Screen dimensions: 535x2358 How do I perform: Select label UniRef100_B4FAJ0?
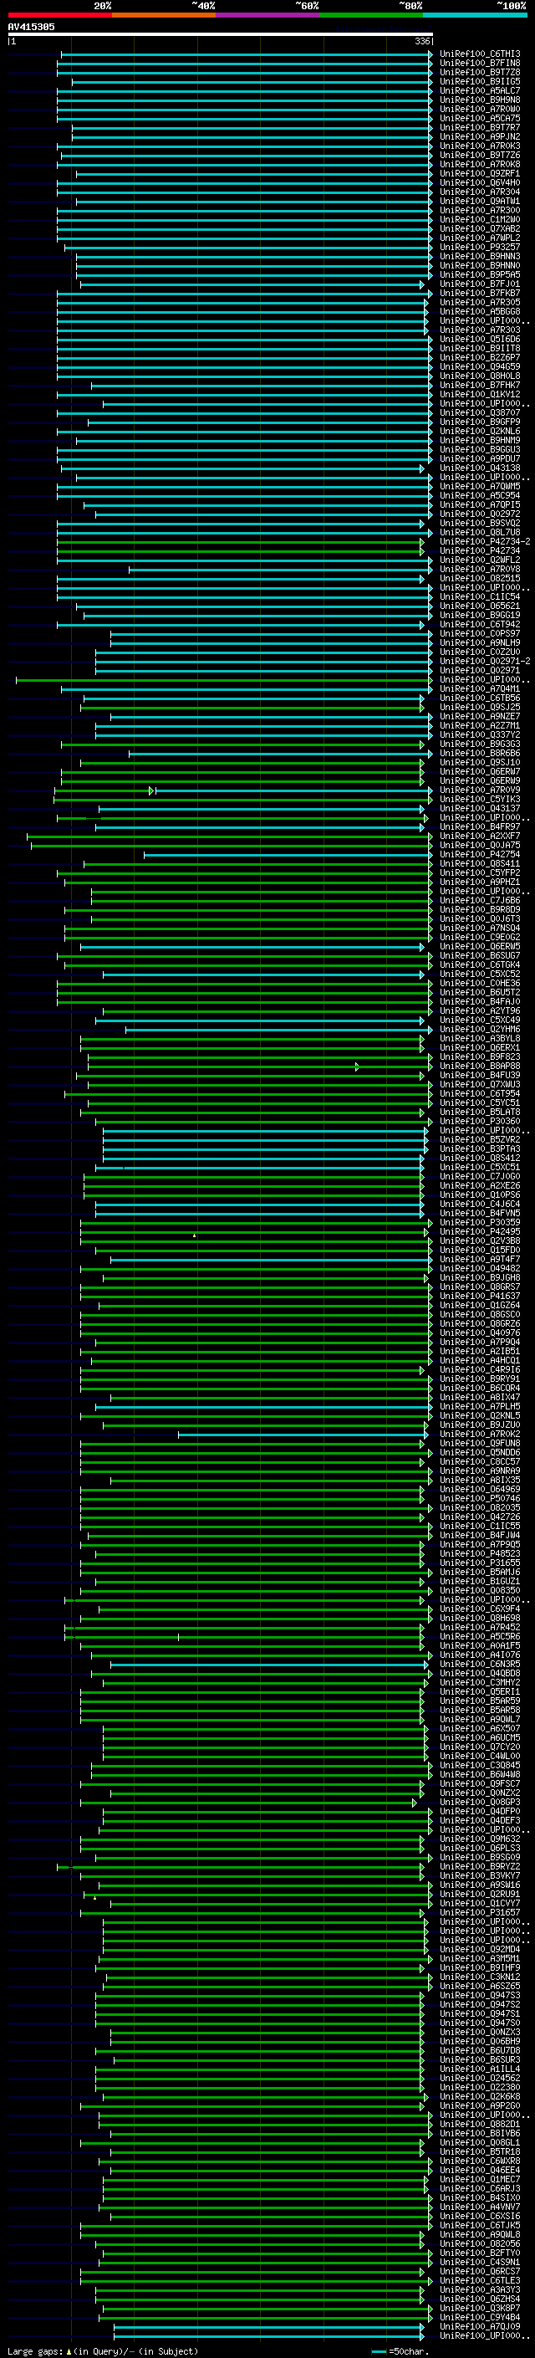pyautogui.click(x=480, y=1001)
